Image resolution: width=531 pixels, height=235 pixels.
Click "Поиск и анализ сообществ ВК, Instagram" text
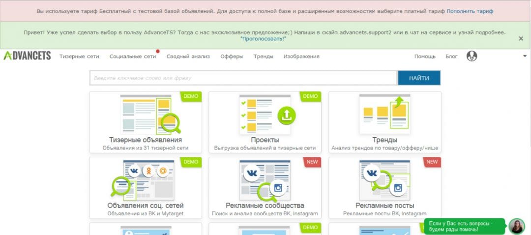(265, 214)
